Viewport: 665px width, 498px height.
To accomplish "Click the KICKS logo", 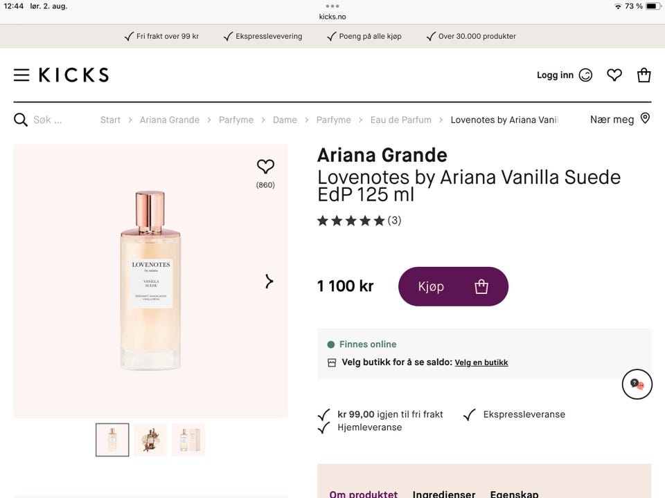I will click(73, 75).
